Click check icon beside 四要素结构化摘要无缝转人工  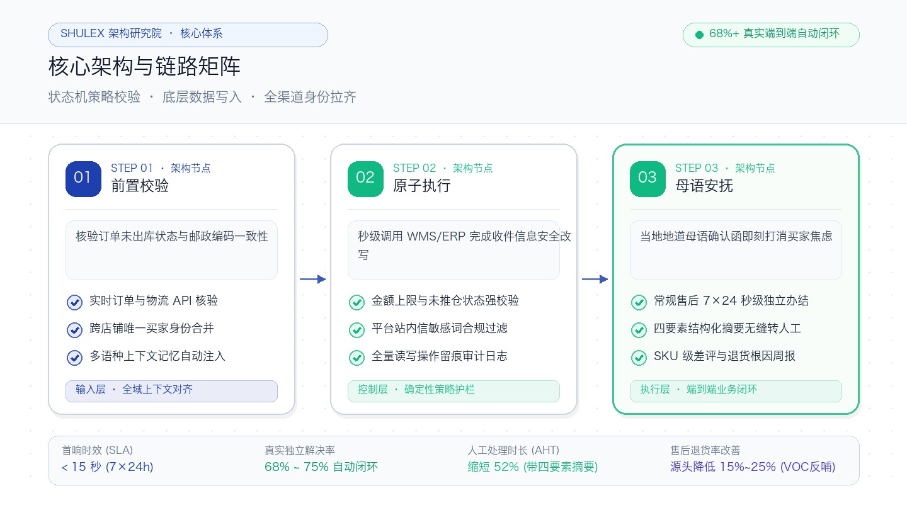coord(639,330)
